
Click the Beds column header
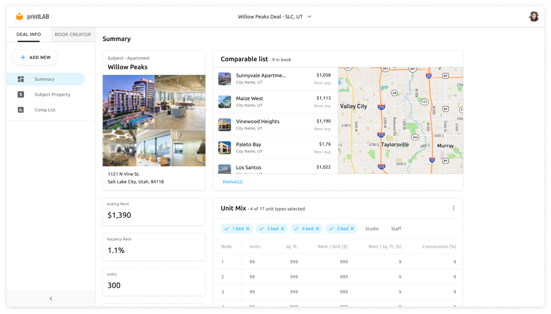coord(227,247)
